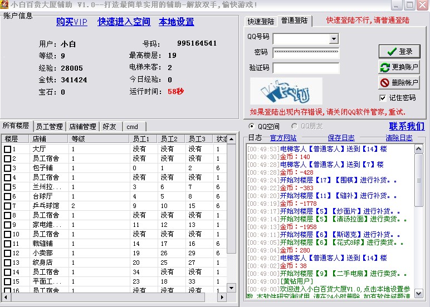Check the box for floor 15 平面工
430x307 pixels.
[8, 282]
